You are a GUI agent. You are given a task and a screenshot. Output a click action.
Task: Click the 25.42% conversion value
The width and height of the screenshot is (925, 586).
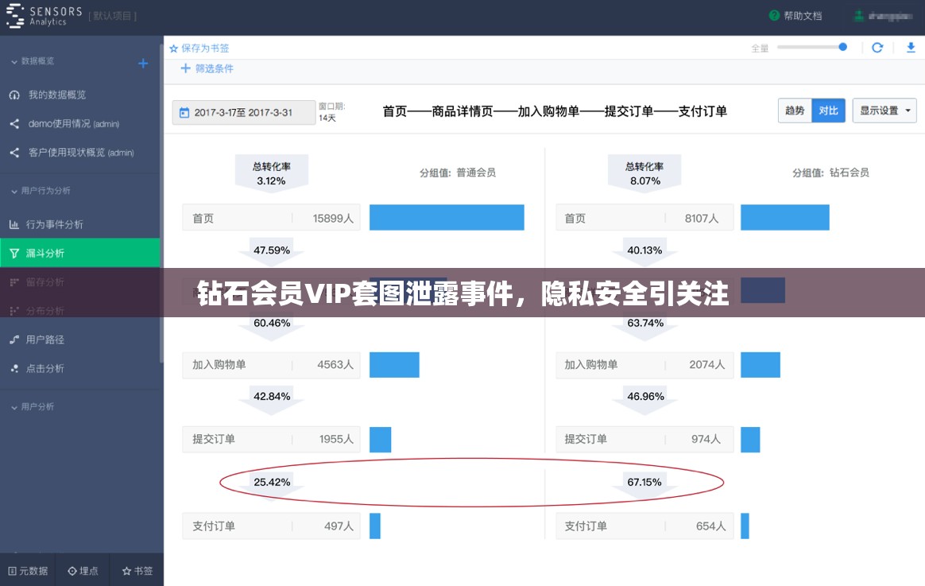272,482
